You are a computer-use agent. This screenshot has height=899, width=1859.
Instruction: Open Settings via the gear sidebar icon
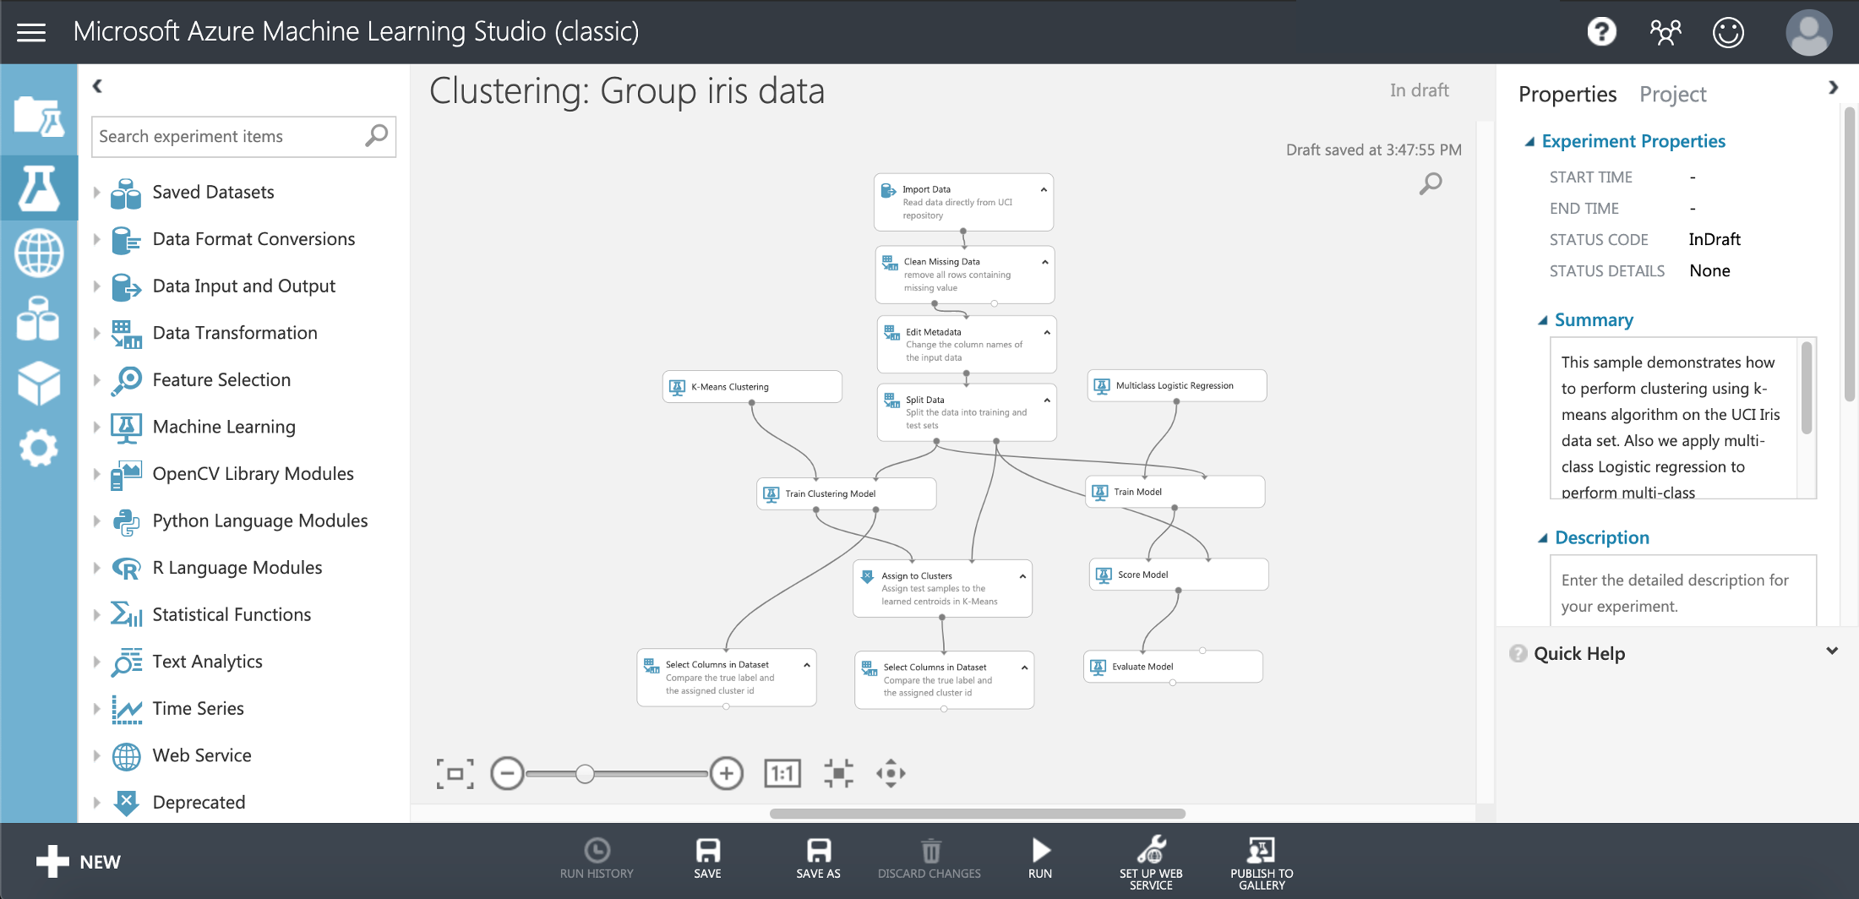[39, 449]
